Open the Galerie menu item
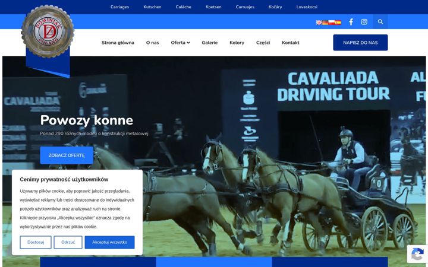The width and height of the screenshot is (428, 267). click(x=210, y=43)
